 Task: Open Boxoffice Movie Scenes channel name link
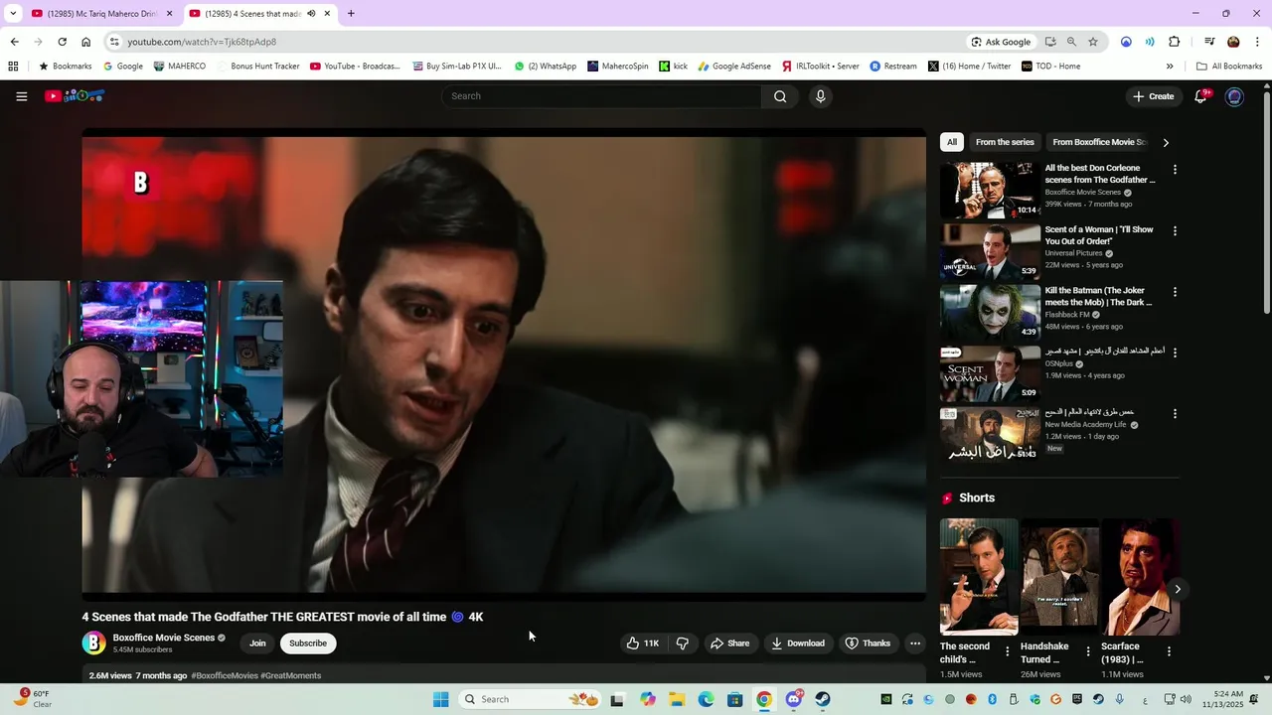pos(164,638)
